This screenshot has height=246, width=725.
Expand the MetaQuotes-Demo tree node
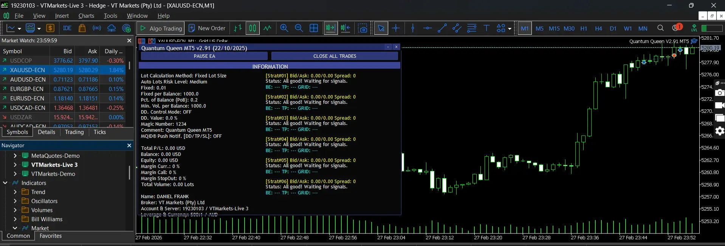15,156
